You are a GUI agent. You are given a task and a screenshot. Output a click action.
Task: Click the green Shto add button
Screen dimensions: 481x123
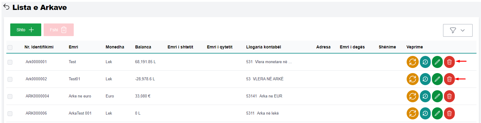[26, 30]
